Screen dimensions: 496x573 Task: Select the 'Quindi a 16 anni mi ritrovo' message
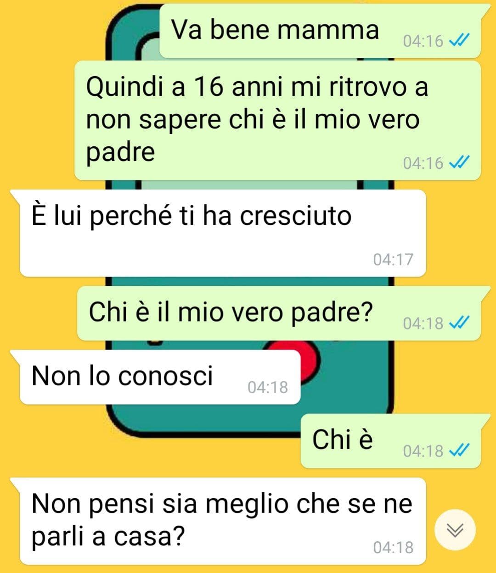277,120
